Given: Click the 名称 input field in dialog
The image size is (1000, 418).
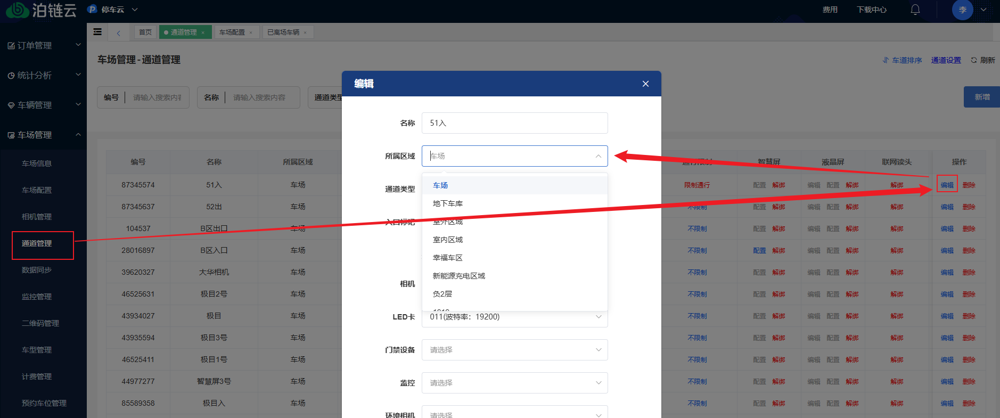Looking at the screenshot, I should point(514,123).
